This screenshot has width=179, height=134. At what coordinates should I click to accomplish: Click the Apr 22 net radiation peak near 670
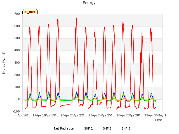pyautogui.click(x=77, y=18)
